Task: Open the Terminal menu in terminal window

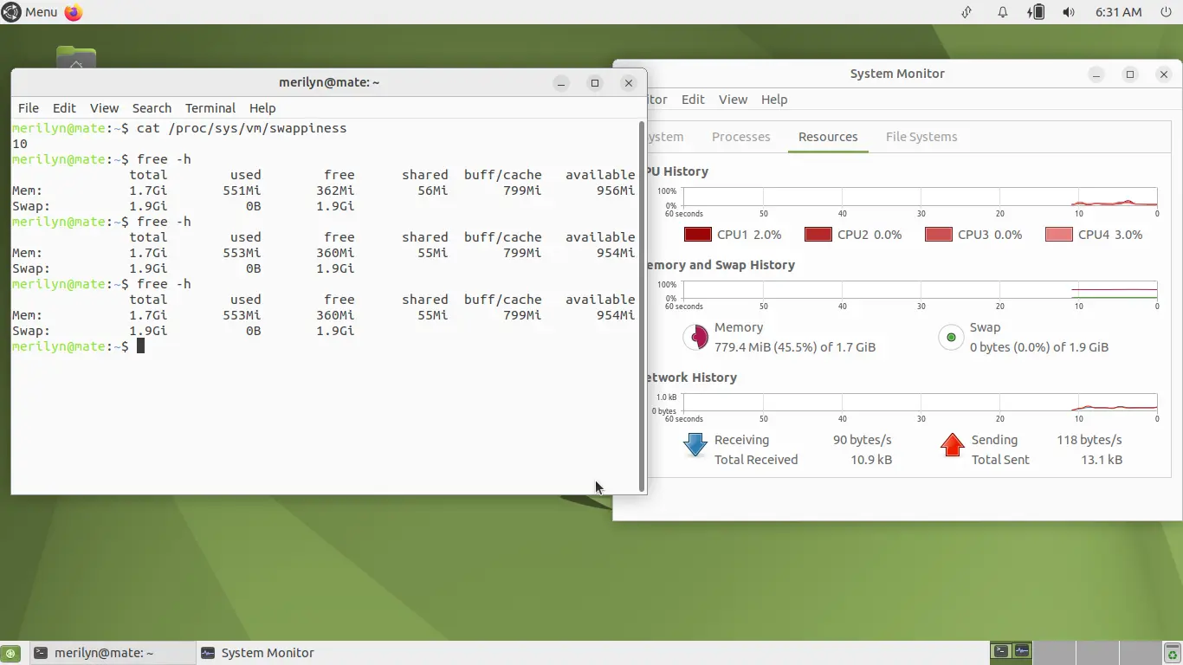Action: pyautogui.click(x=210, y=108)
